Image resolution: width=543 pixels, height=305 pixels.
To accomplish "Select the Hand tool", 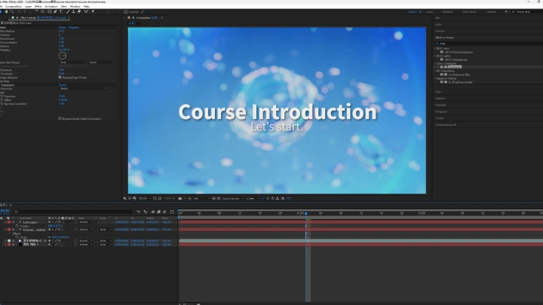I will click(6, 12).
